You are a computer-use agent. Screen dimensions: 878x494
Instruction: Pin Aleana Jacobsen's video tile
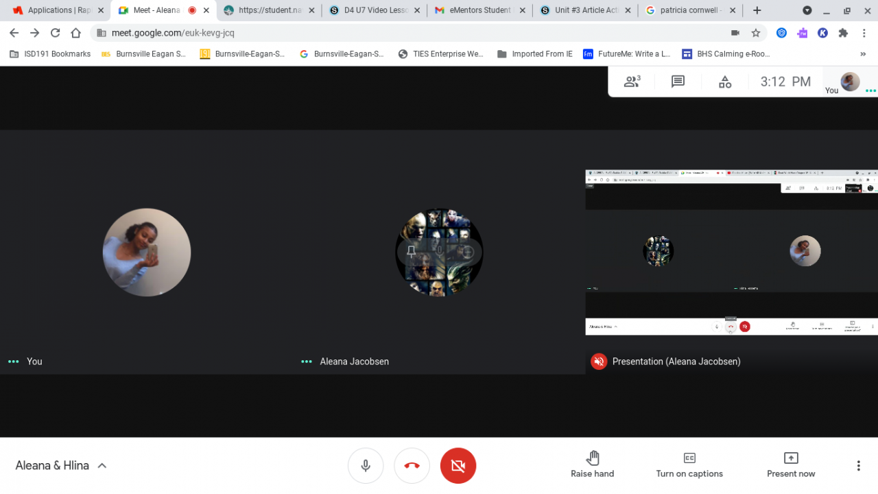[412, 252]
